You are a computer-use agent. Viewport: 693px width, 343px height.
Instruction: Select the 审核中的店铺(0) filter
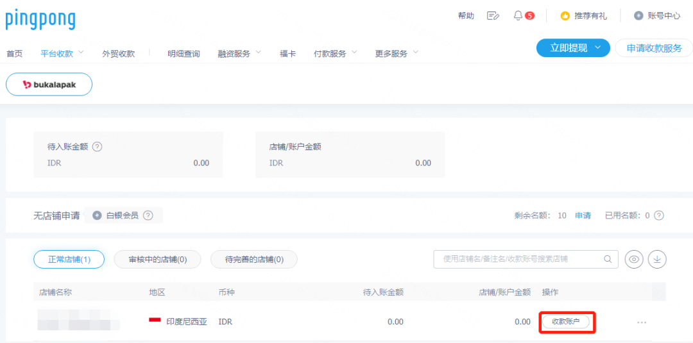(157, 260)
